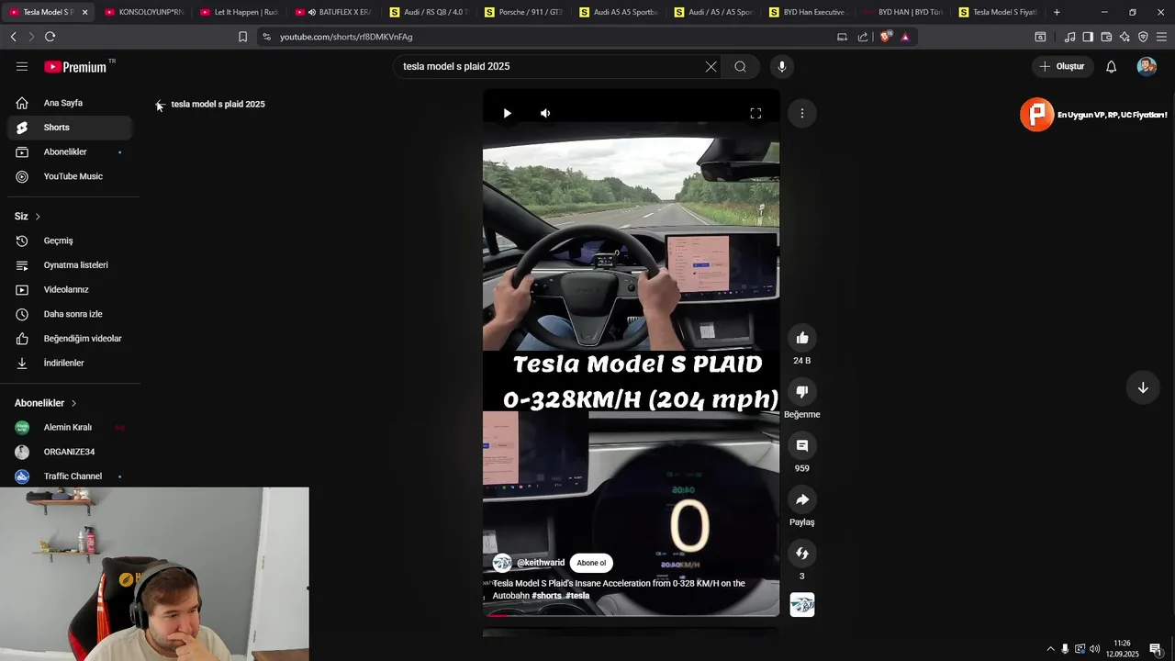Start voice search with microphone icon
This screenshot has width=1175, height=661.
click(x=782, y=66)
